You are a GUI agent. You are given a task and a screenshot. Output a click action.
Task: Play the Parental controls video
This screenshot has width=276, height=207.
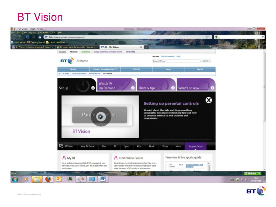(101, 116)
